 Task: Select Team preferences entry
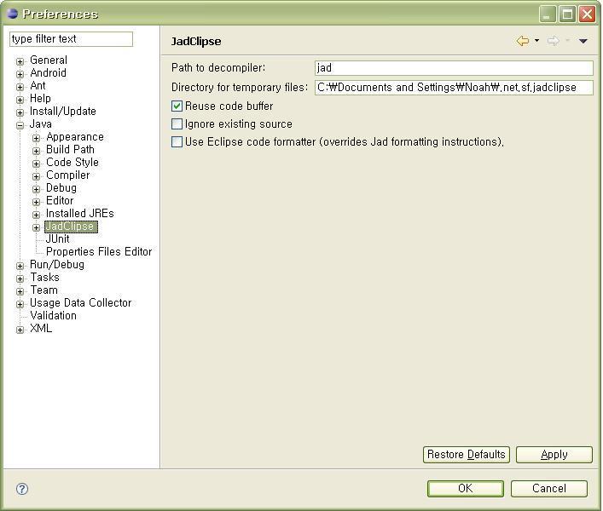tap(43, 290)
